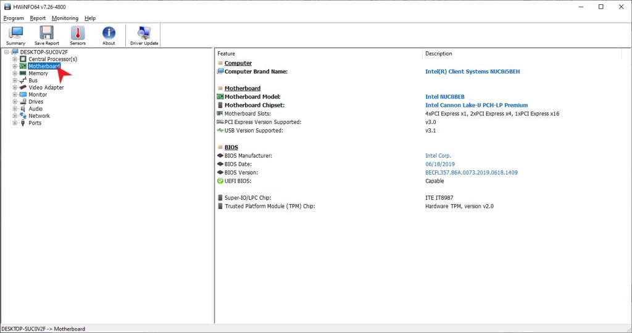Image resolution: width=632 pixels, height=333 pixels.
Task: Select Memory in the tree
Action: [x=38, y=73]
